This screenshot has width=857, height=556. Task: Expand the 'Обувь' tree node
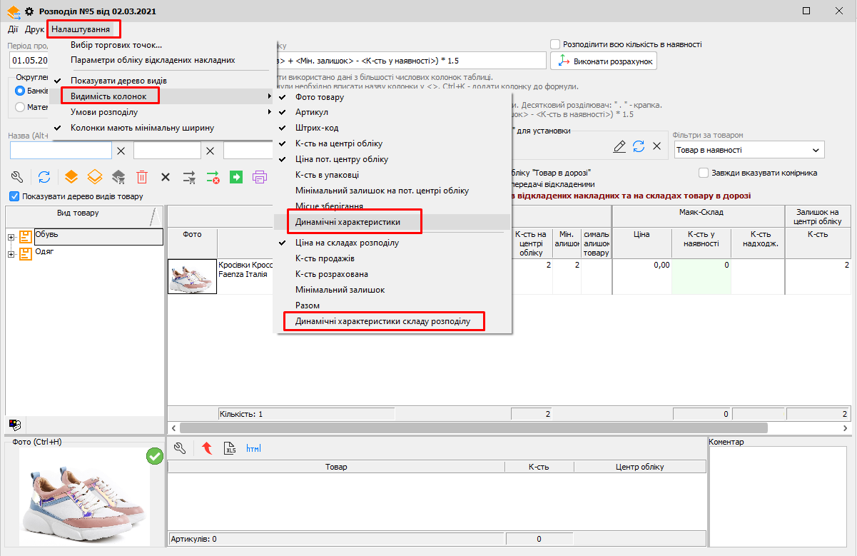click(x=11, y=236)
